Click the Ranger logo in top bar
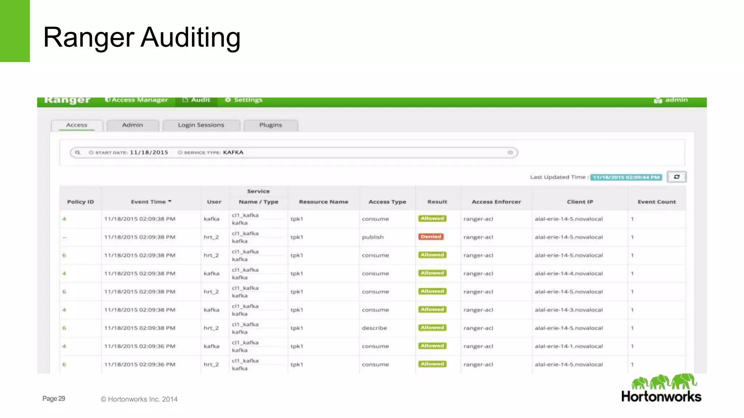The height and width of the screenshot is (418, 744). pyautogui.click(x=67, y=101)
